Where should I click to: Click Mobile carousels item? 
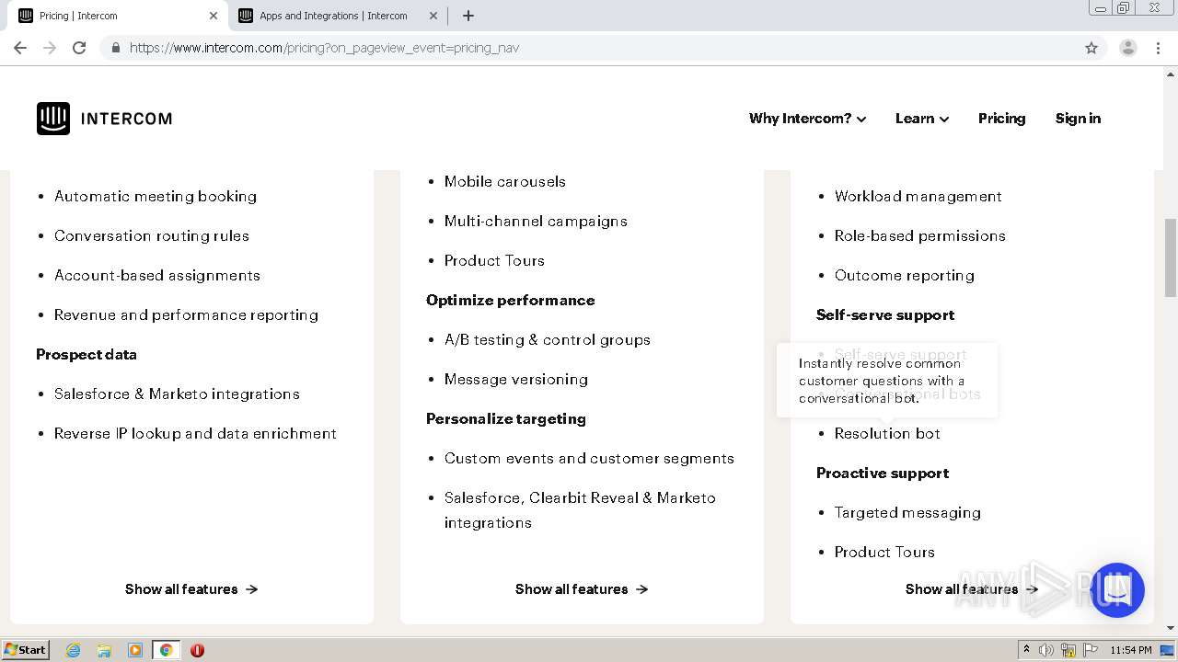[505, 181]
